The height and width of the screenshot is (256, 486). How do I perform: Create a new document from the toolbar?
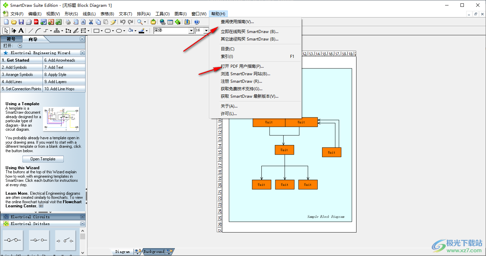click(x=6, y=22)
